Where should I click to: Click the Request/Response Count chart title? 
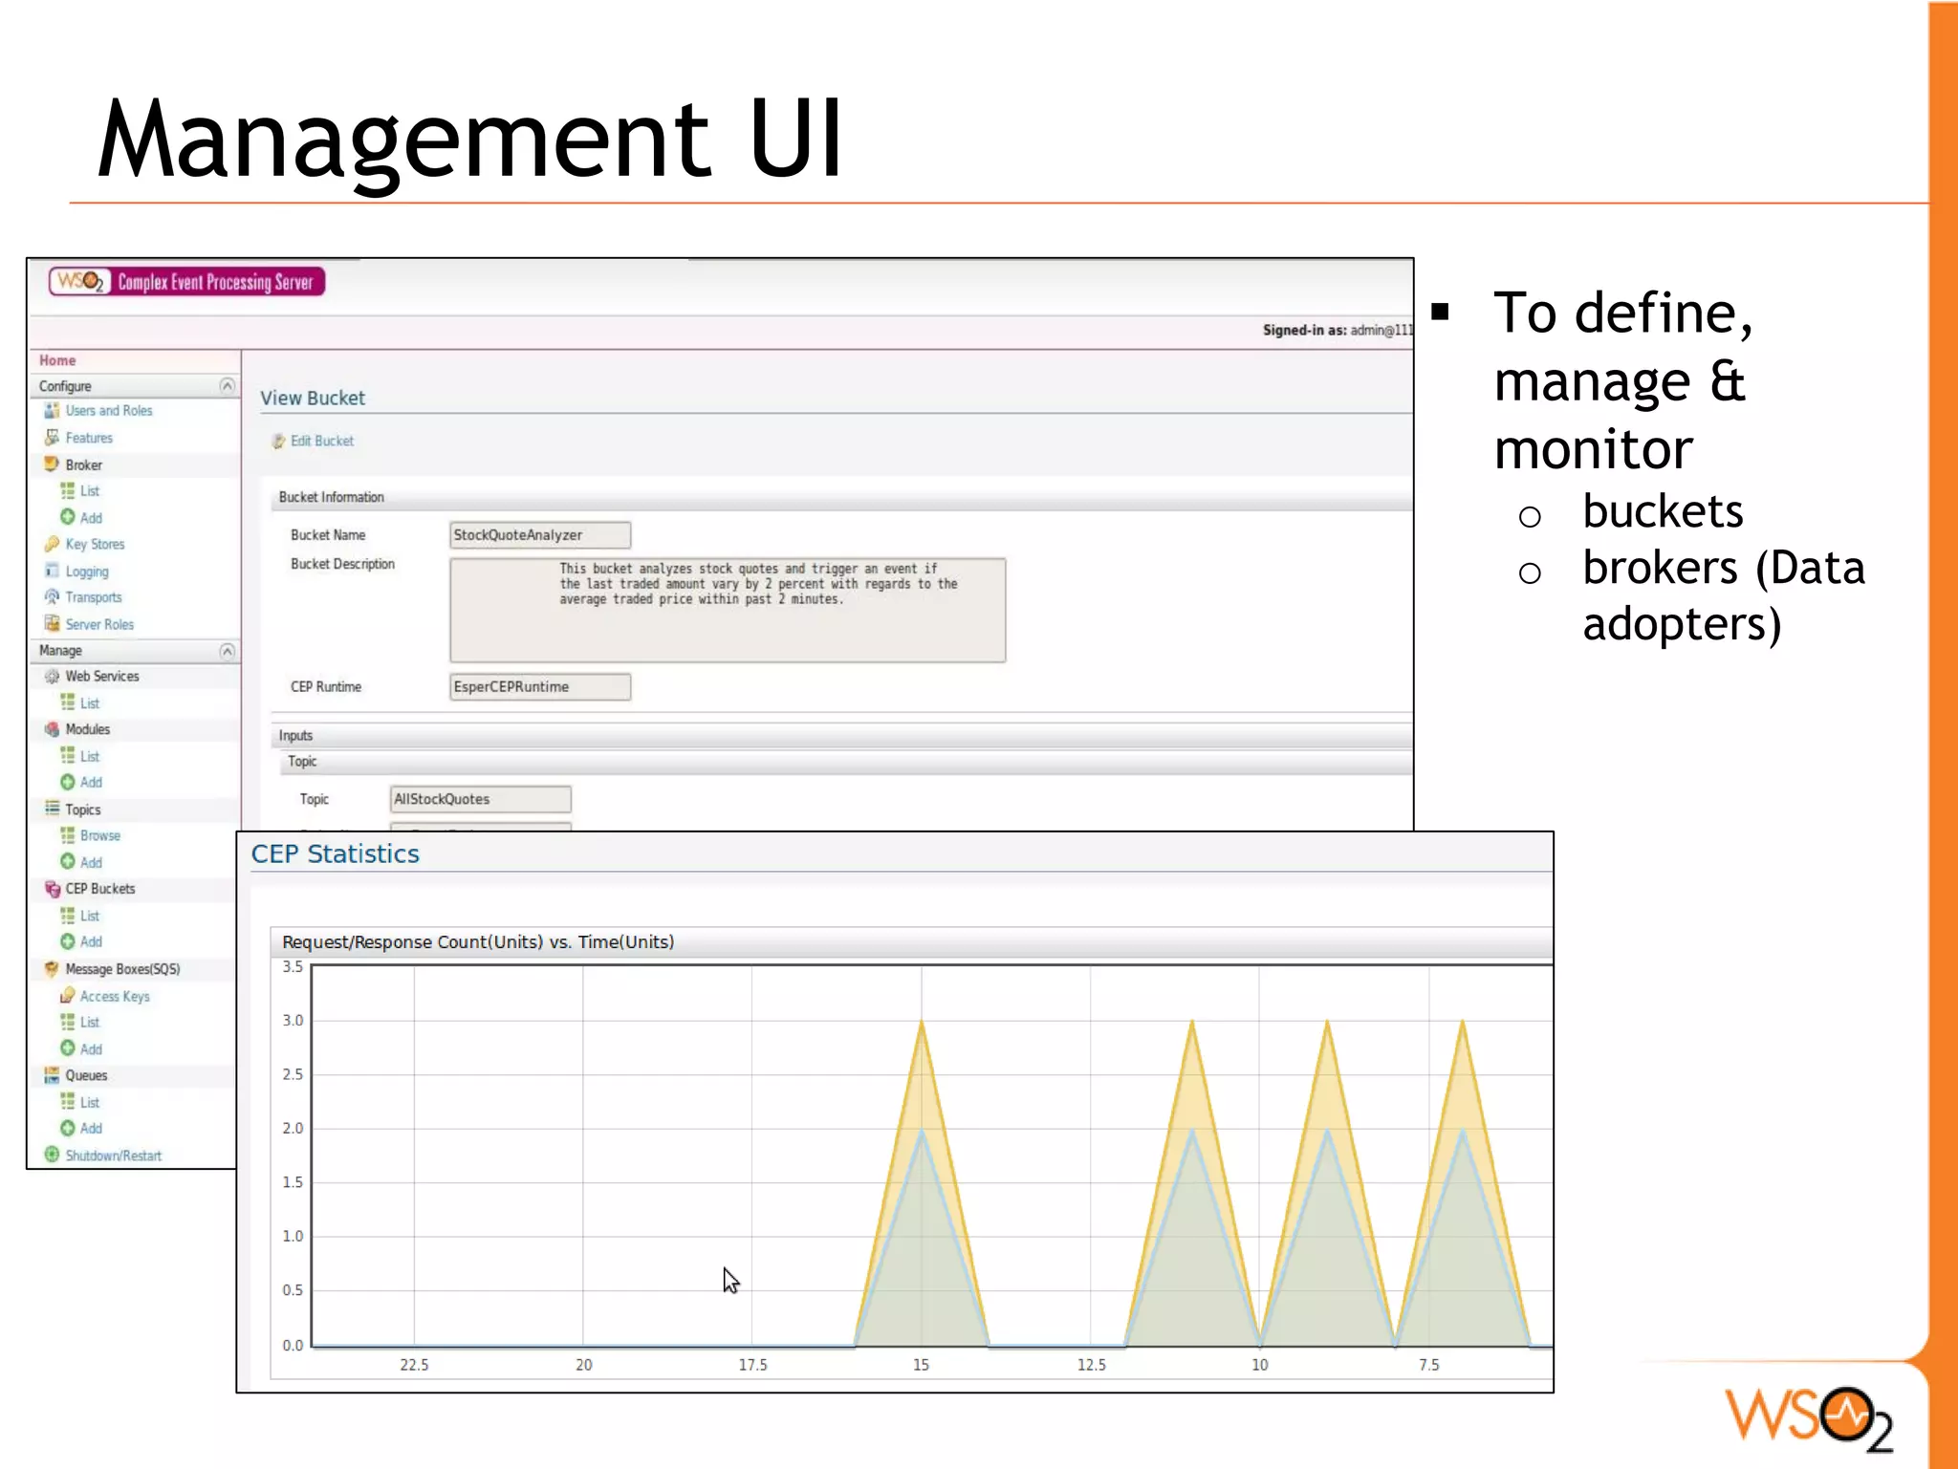pyautogui.click(x=478, y=942)
